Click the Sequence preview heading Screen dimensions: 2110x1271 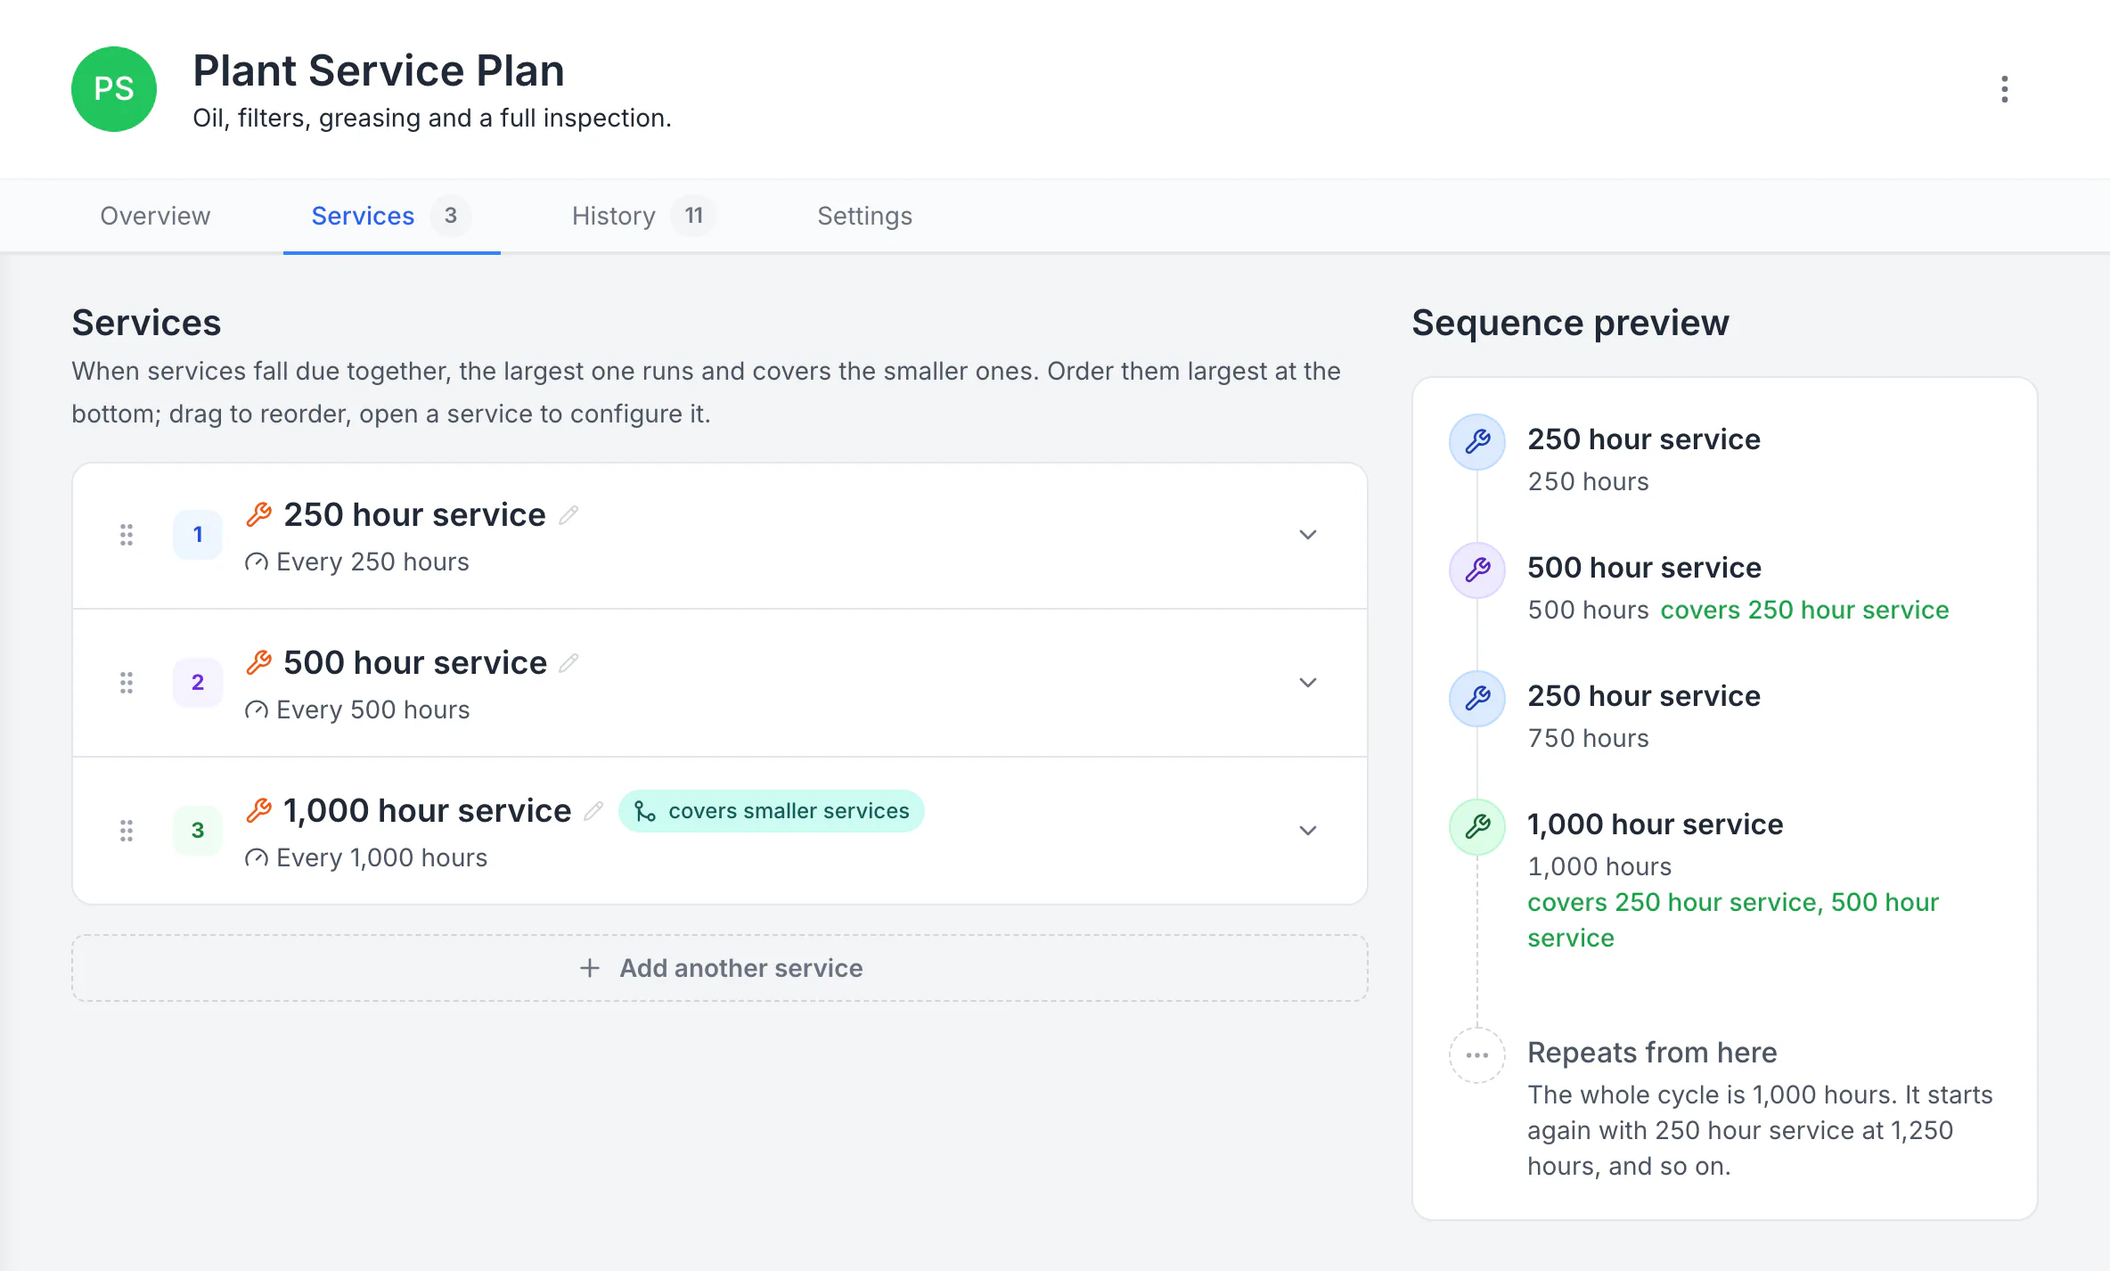1570,323
